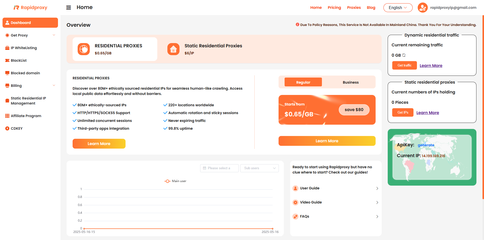
Task: Click the CDKEY sidebar label
Action: pos(17,128)
